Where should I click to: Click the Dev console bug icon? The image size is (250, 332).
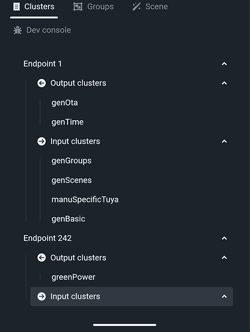click(17, 30)
